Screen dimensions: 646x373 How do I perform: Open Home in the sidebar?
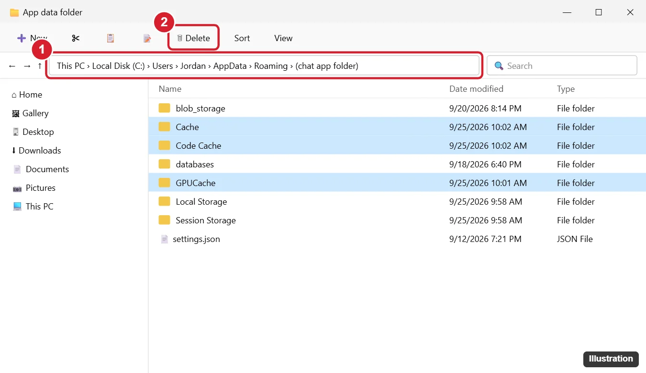[27, 95]
